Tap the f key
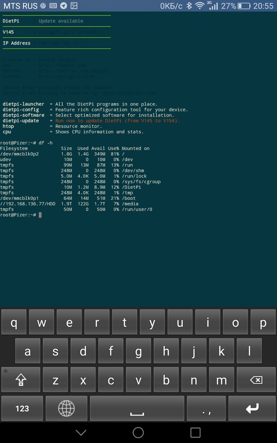This screenshot has width=277, height=443. (x=111, y=351)
